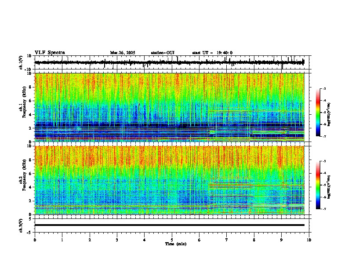Click the ch.2 'Frequency (kHz)' axis label
This screenshot has height=269, width=348.
click(24, 175)
